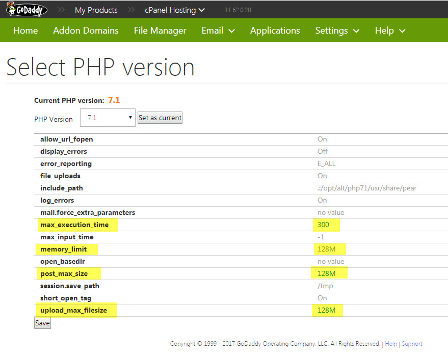The width and height of the screenshot is (448, 361).
Task: Edit the memory_limit value 128M
Action: [326, 249]
